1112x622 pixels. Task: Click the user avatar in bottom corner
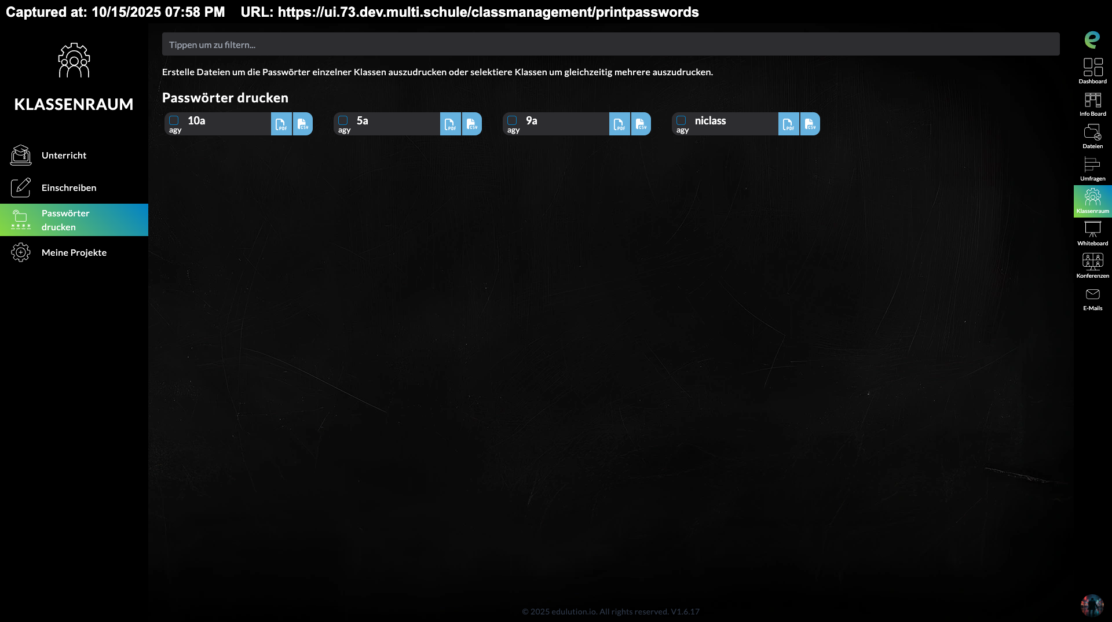coord(1092,605)
